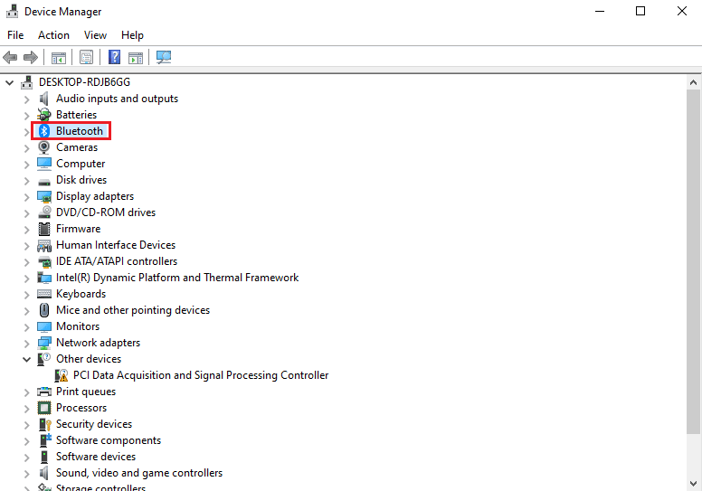Expand the Monitors category arrow

click(x=27, y=327)
